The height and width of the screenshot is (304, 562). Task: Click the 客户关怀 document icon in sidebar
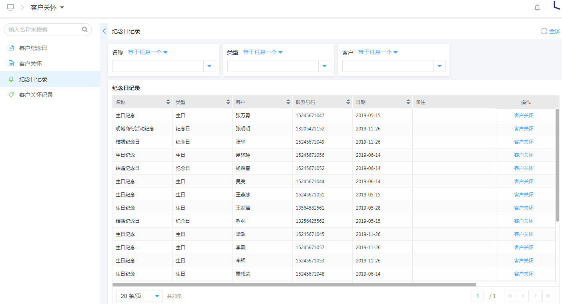[x=11, y=63]
